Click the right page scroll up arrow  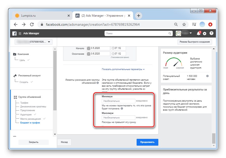click(x=214, y=49)
